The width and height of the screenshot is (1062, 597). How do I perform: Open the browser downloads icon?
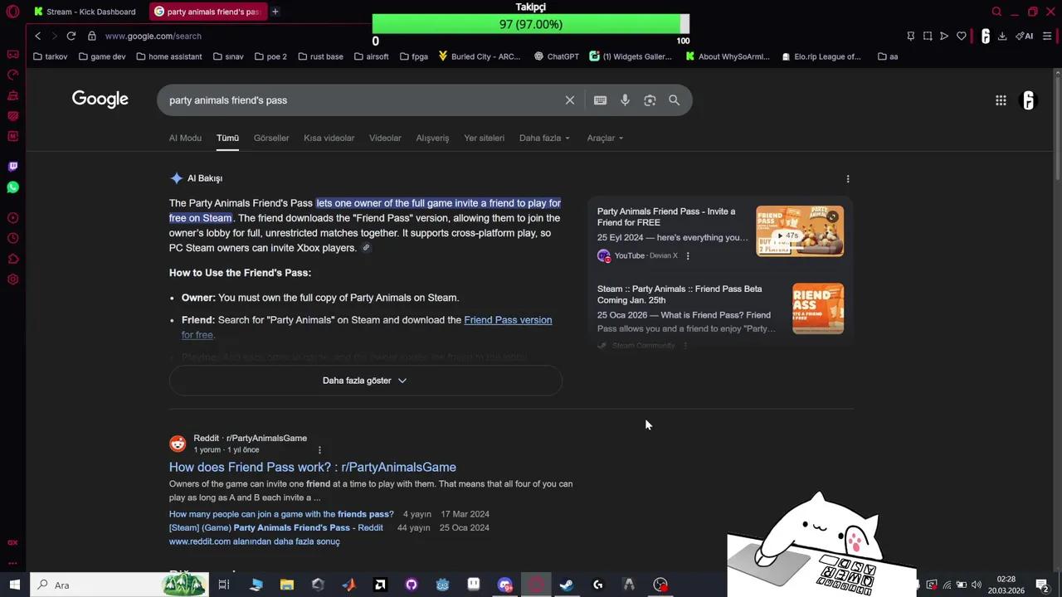1002,36
